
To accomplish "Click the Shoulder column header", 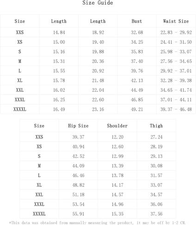I will tap(117, 126).
